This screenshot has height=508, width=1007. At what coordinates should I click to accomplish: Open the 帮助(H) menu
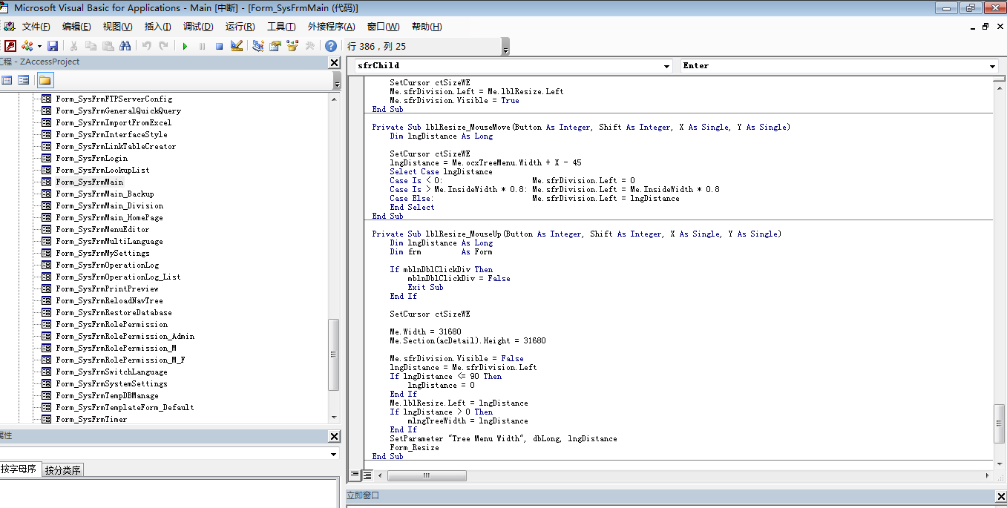click(427, 27)
